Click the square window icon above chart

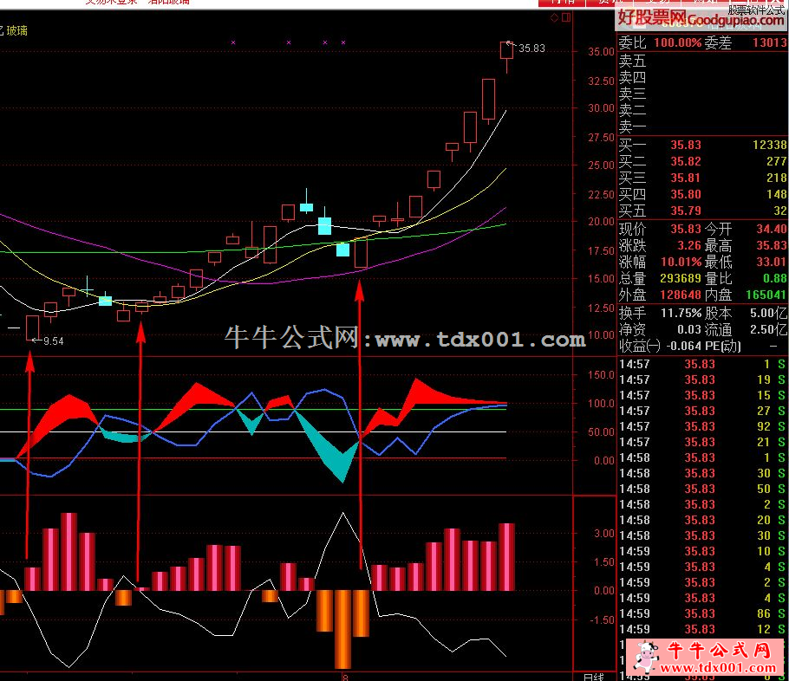click(x=566, y=17)
